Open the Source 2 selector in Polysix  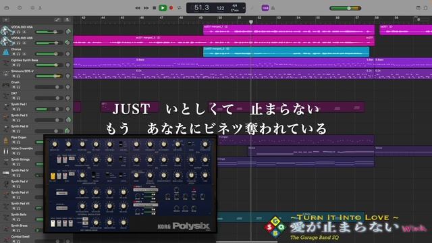[x=61, y=208]
